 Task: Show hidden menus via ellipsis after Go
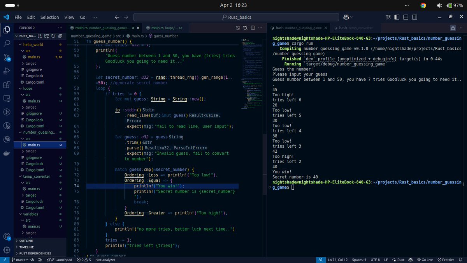pos(95,17)
